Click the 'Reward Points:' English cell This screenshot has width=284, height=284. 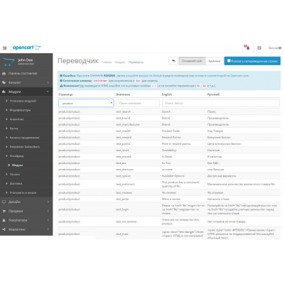pyautogui.click(x=171, y=137)
